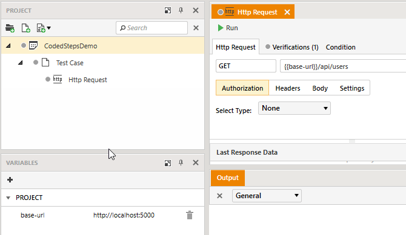Screen dimensions: 406x235
Task: Select the Authorization section
Action: point(242,88)
